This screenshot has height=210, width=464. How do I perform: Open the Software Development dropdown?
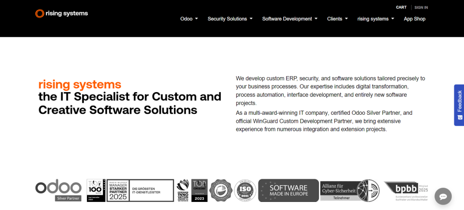click(x=290, y=19)
